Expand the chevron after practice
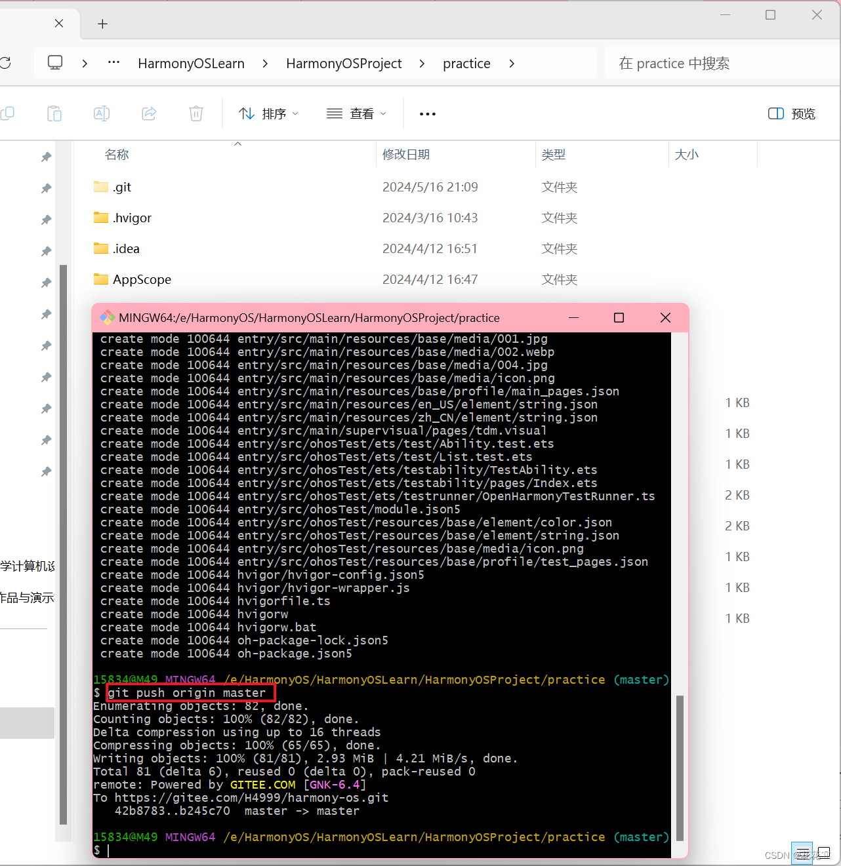This screenshot has height=866, width=841. (x=512, y=64)
